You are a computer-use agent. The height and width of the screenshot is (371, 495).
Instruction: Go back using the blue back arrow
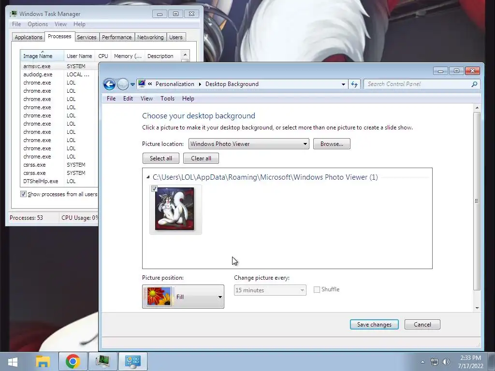click(x=109, y=84)
